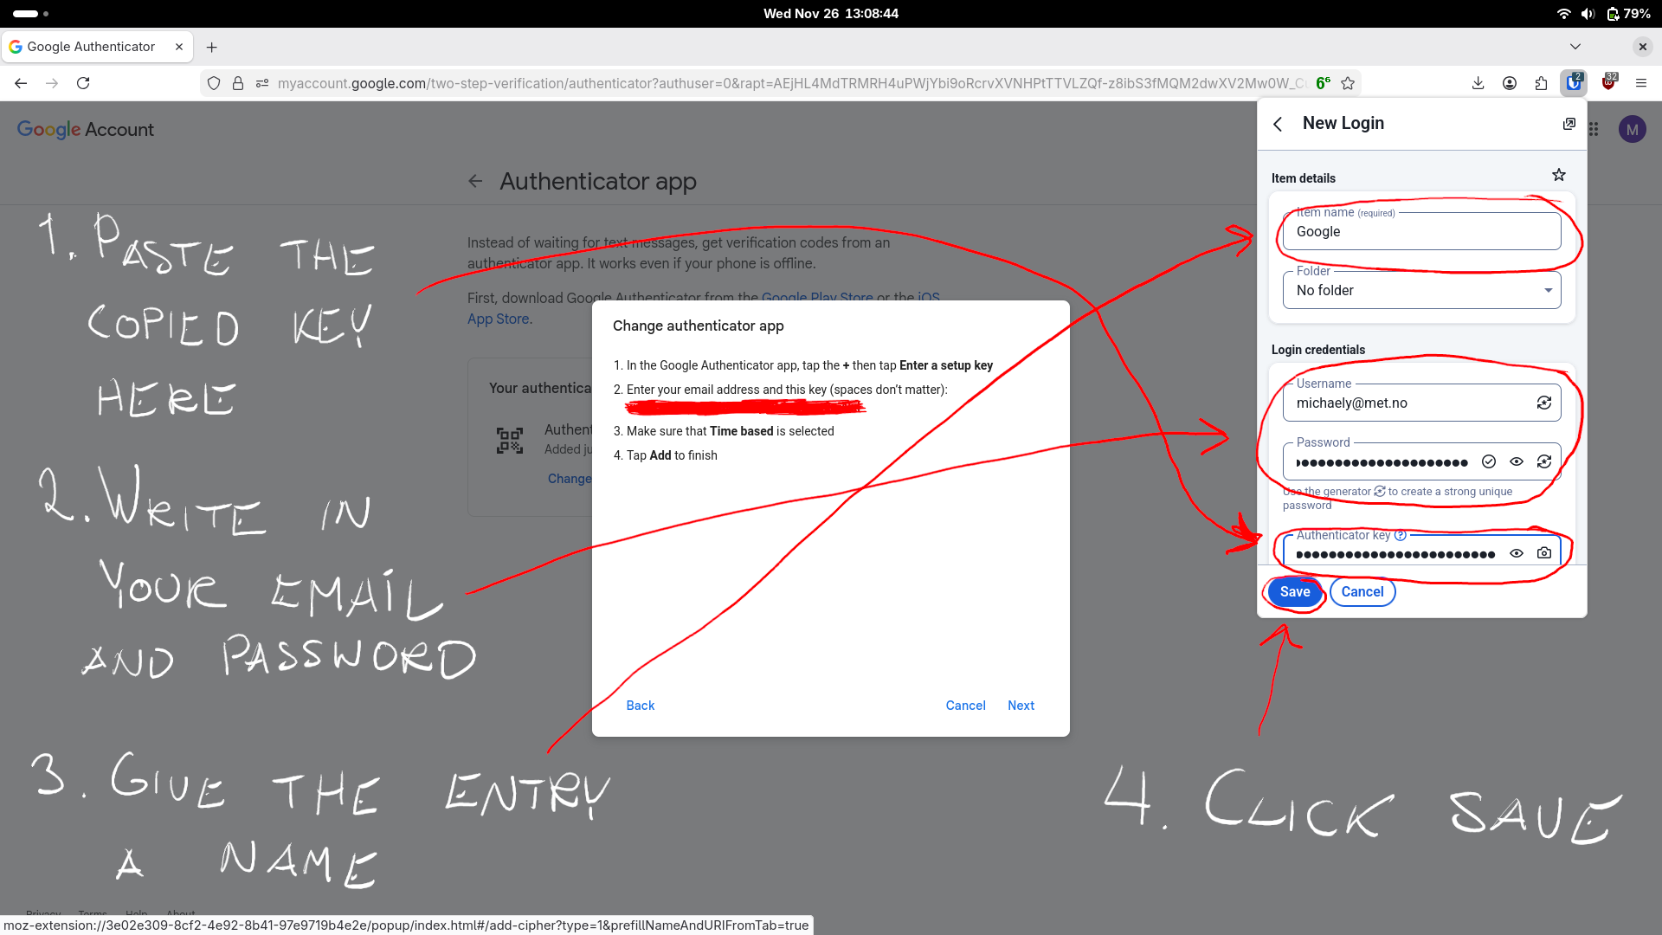Toggle password visibility eye icon
The height and width of the screenshot is (935, 1662).
click(x=1516, y=461)
